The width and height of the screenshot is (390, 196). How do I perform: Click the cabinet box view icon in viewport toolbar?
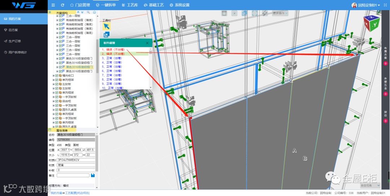point(224,13)
